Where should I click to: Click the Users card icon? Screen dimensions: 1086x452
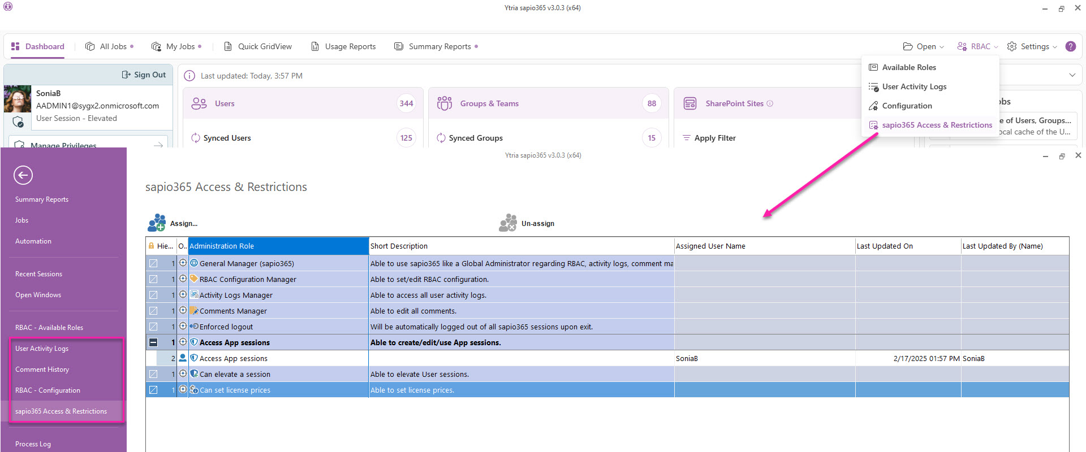(x=199, y=103)
